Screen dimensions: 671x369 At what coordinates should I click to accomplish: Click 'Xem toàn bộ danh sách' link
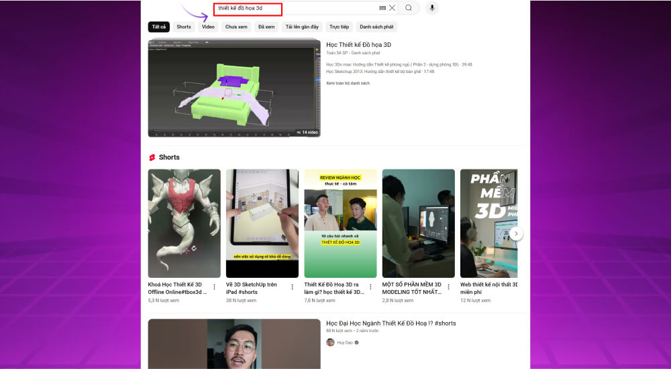coord(348,83)
